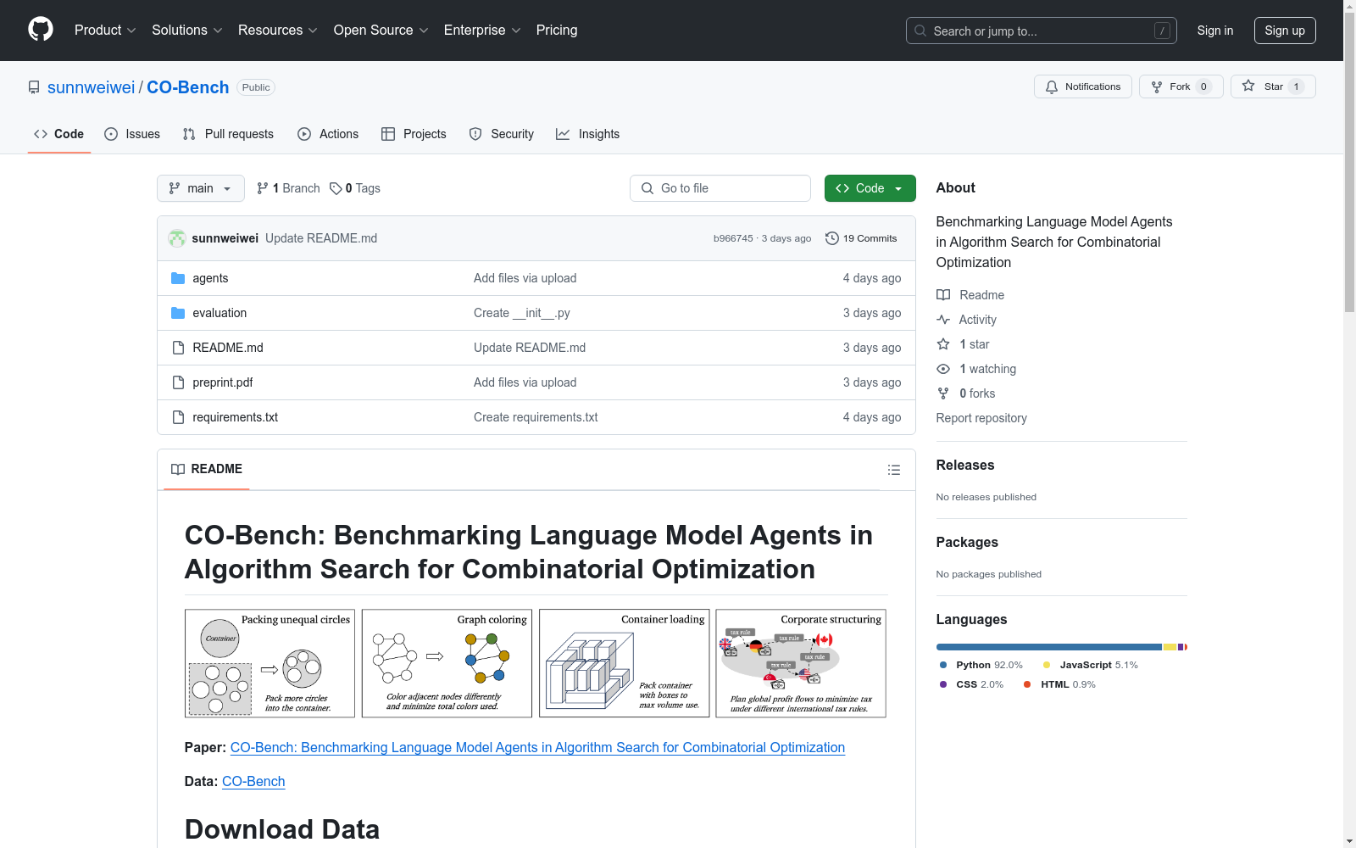Click the Sign up button
Screen dimensions: 1356x848
point(1285,31)
